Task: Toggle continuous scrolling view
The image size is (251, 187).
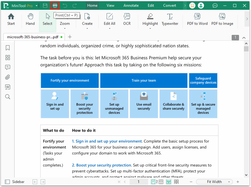Action: click(169, 182)
